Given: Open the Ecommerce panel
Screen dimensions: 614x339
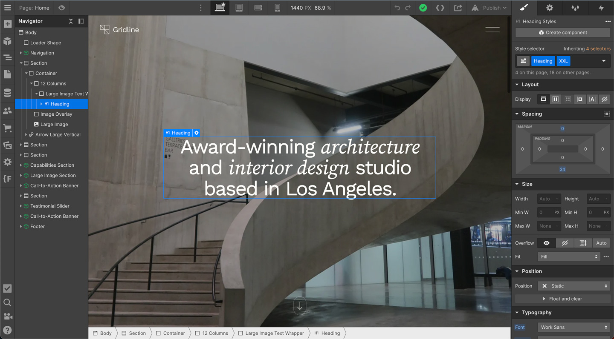Looking at the screenshot, I should point(7,128).
